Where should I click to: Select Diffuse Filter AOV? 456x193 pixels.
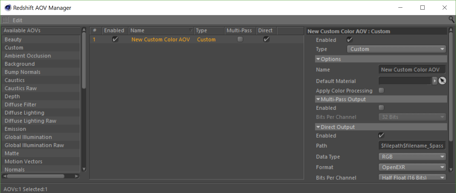41,104
